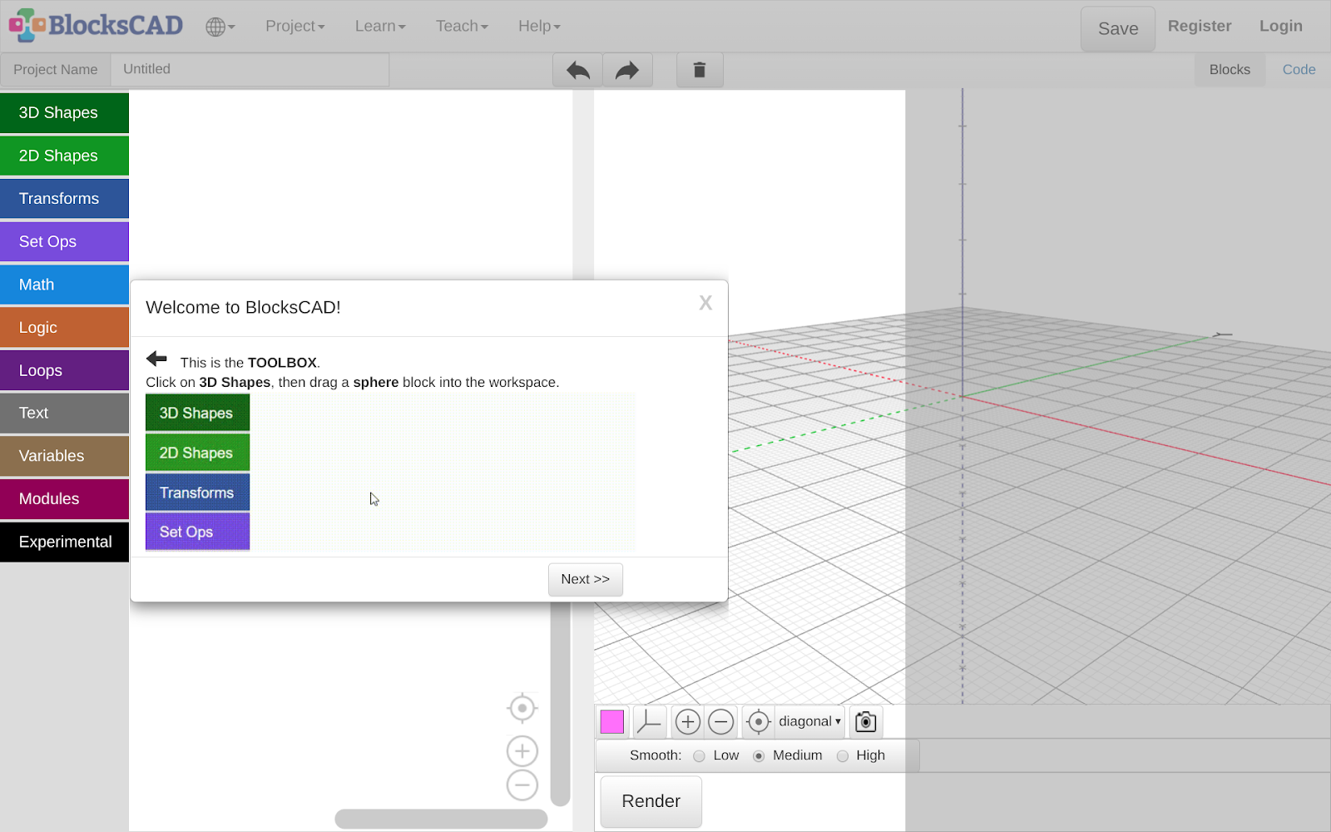The height and width of the screenshot is (832, 1331).
Task: Click the toolbox tutorial animation image
Action: [x=391, y=473]
